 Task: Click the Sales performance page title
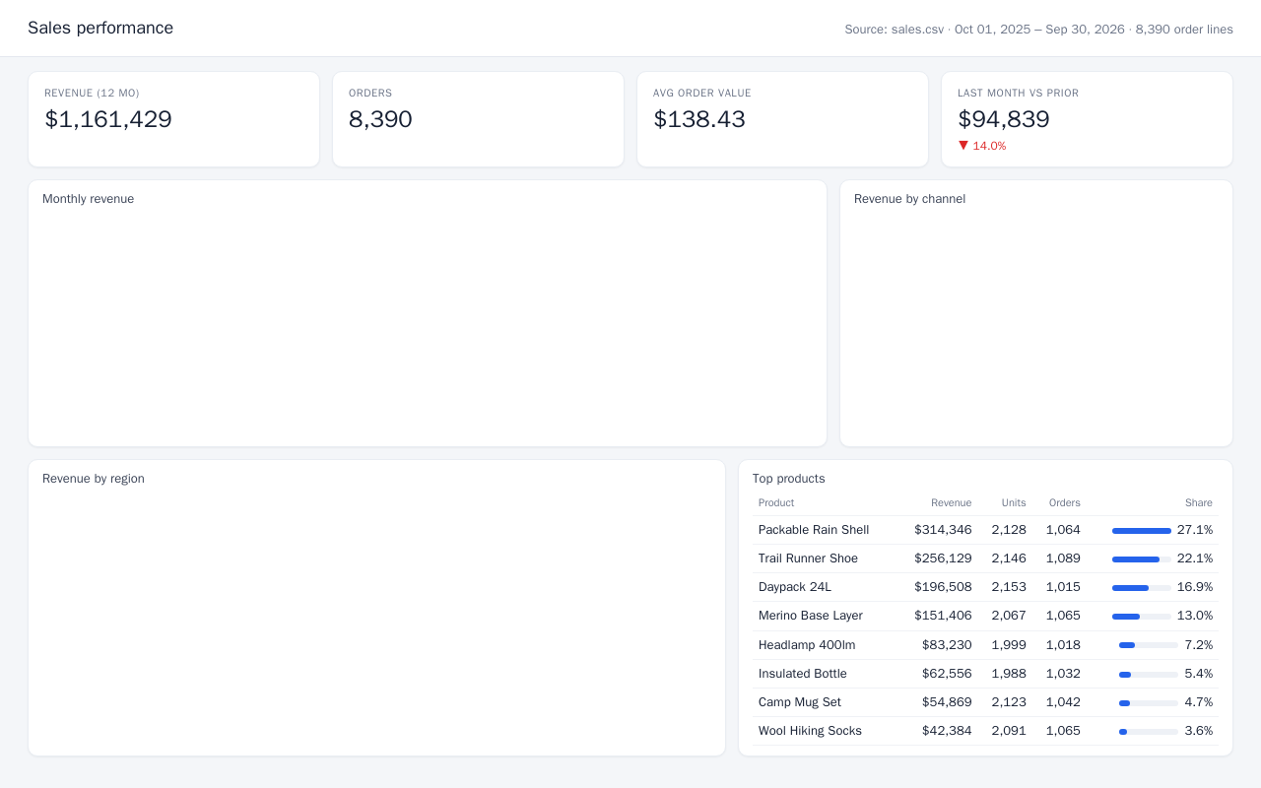point(100,28)
